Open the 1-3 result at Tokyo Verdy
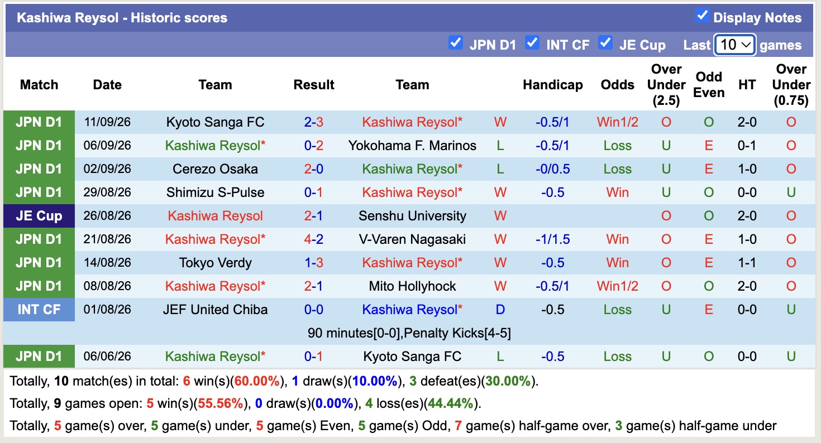The image size is (821, 443). [x=314, y=263]
